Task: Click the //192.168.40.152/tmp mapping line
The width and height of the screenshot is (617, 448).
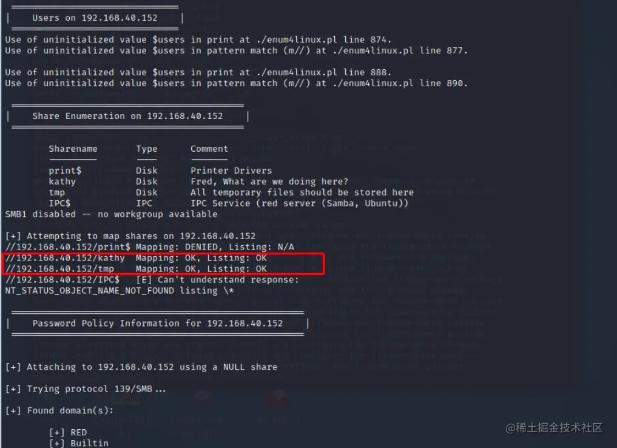Action: pyautogui.click(x=136, y=268)
